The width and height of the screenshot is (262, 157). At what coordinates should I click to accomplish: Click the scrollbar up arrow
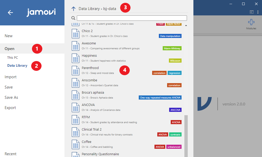point(186,25)
